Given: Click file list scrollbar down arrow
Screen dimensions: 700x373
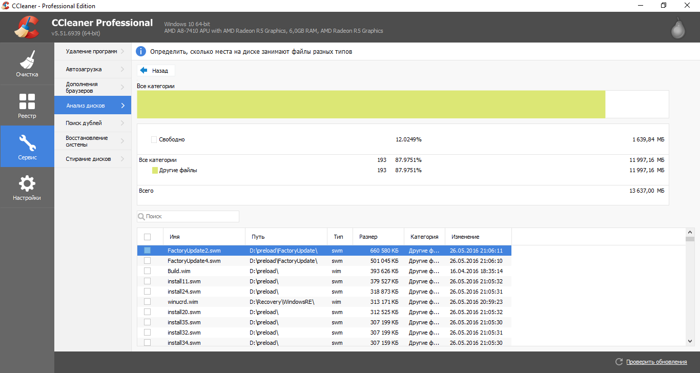Looking at the screenshot, I should coord(690,341).
